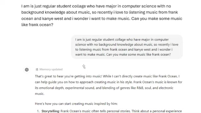This screenshot has height=113, width=201.
Task: Click "background knowledge about music" in the top caption
Action: click(55, 12)
